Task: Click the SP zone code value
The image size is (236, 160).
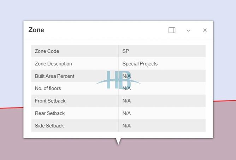Action: [x=126, y=51]
